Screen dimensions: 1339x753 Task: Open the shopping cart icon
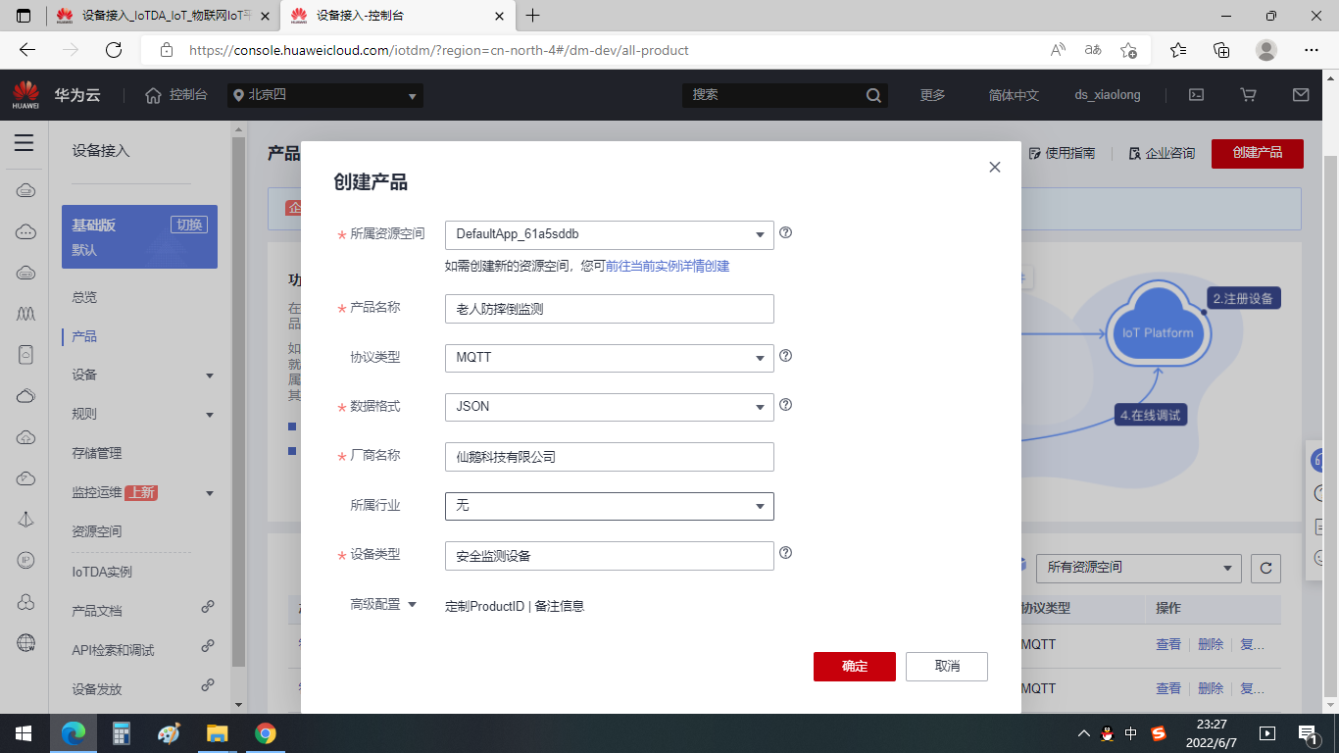click(1248, 95)
